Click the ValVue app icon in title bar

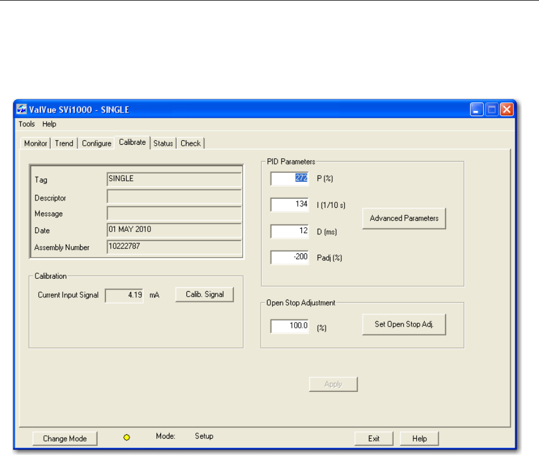(21, 109)
